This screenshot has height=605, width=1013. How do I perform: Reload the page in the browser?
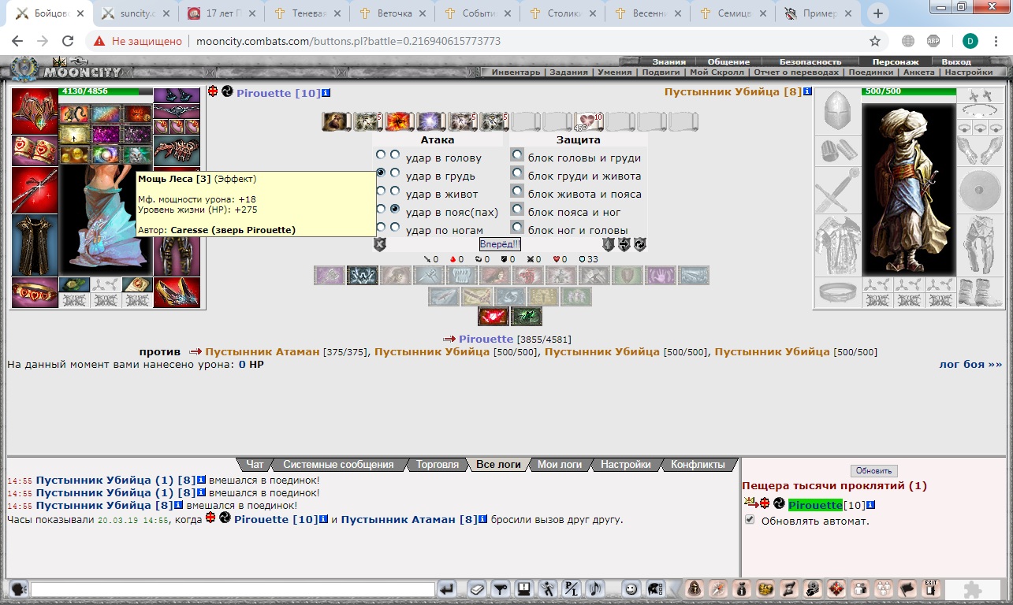[x=68, y=41]
